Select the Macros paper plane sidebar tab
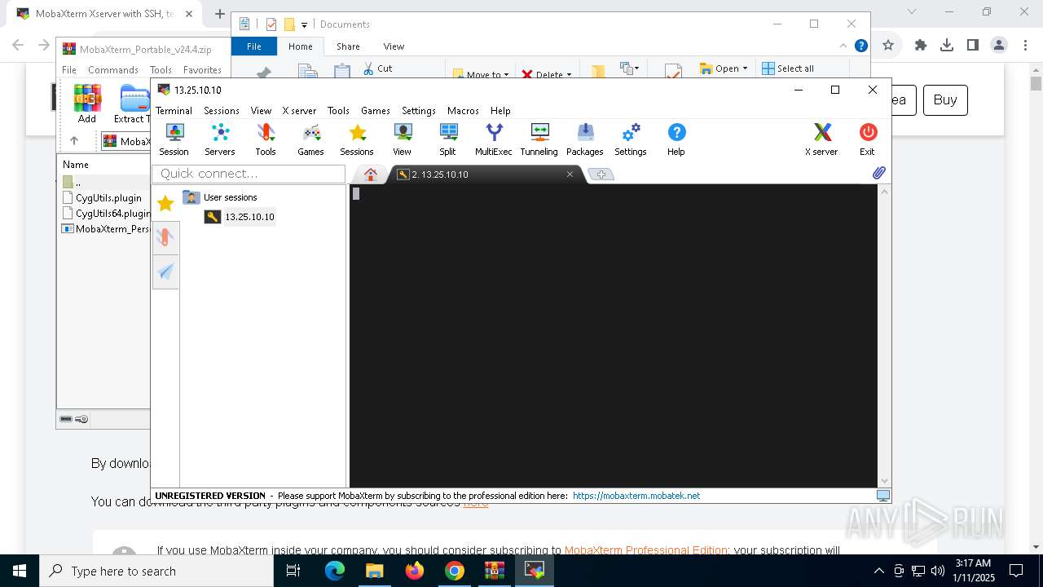 (165, 272)
